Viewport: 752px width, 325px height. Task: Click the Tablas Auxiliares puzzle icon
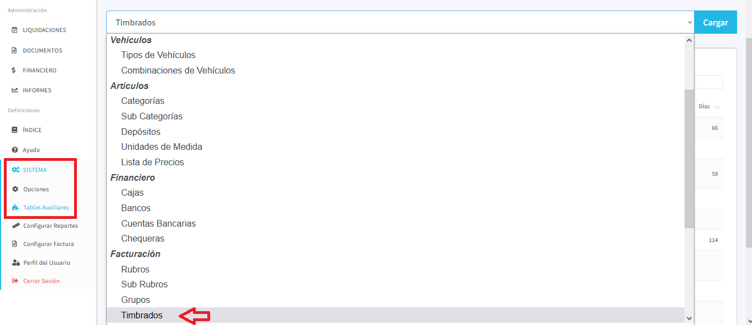[15, 208]
